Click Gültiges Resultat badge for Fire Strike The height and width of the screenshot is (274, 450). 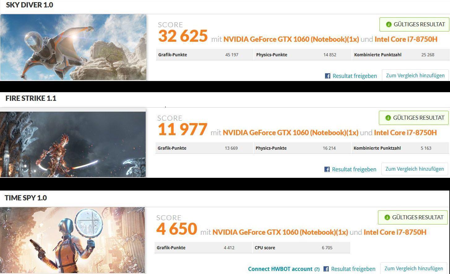pos(414,118)
